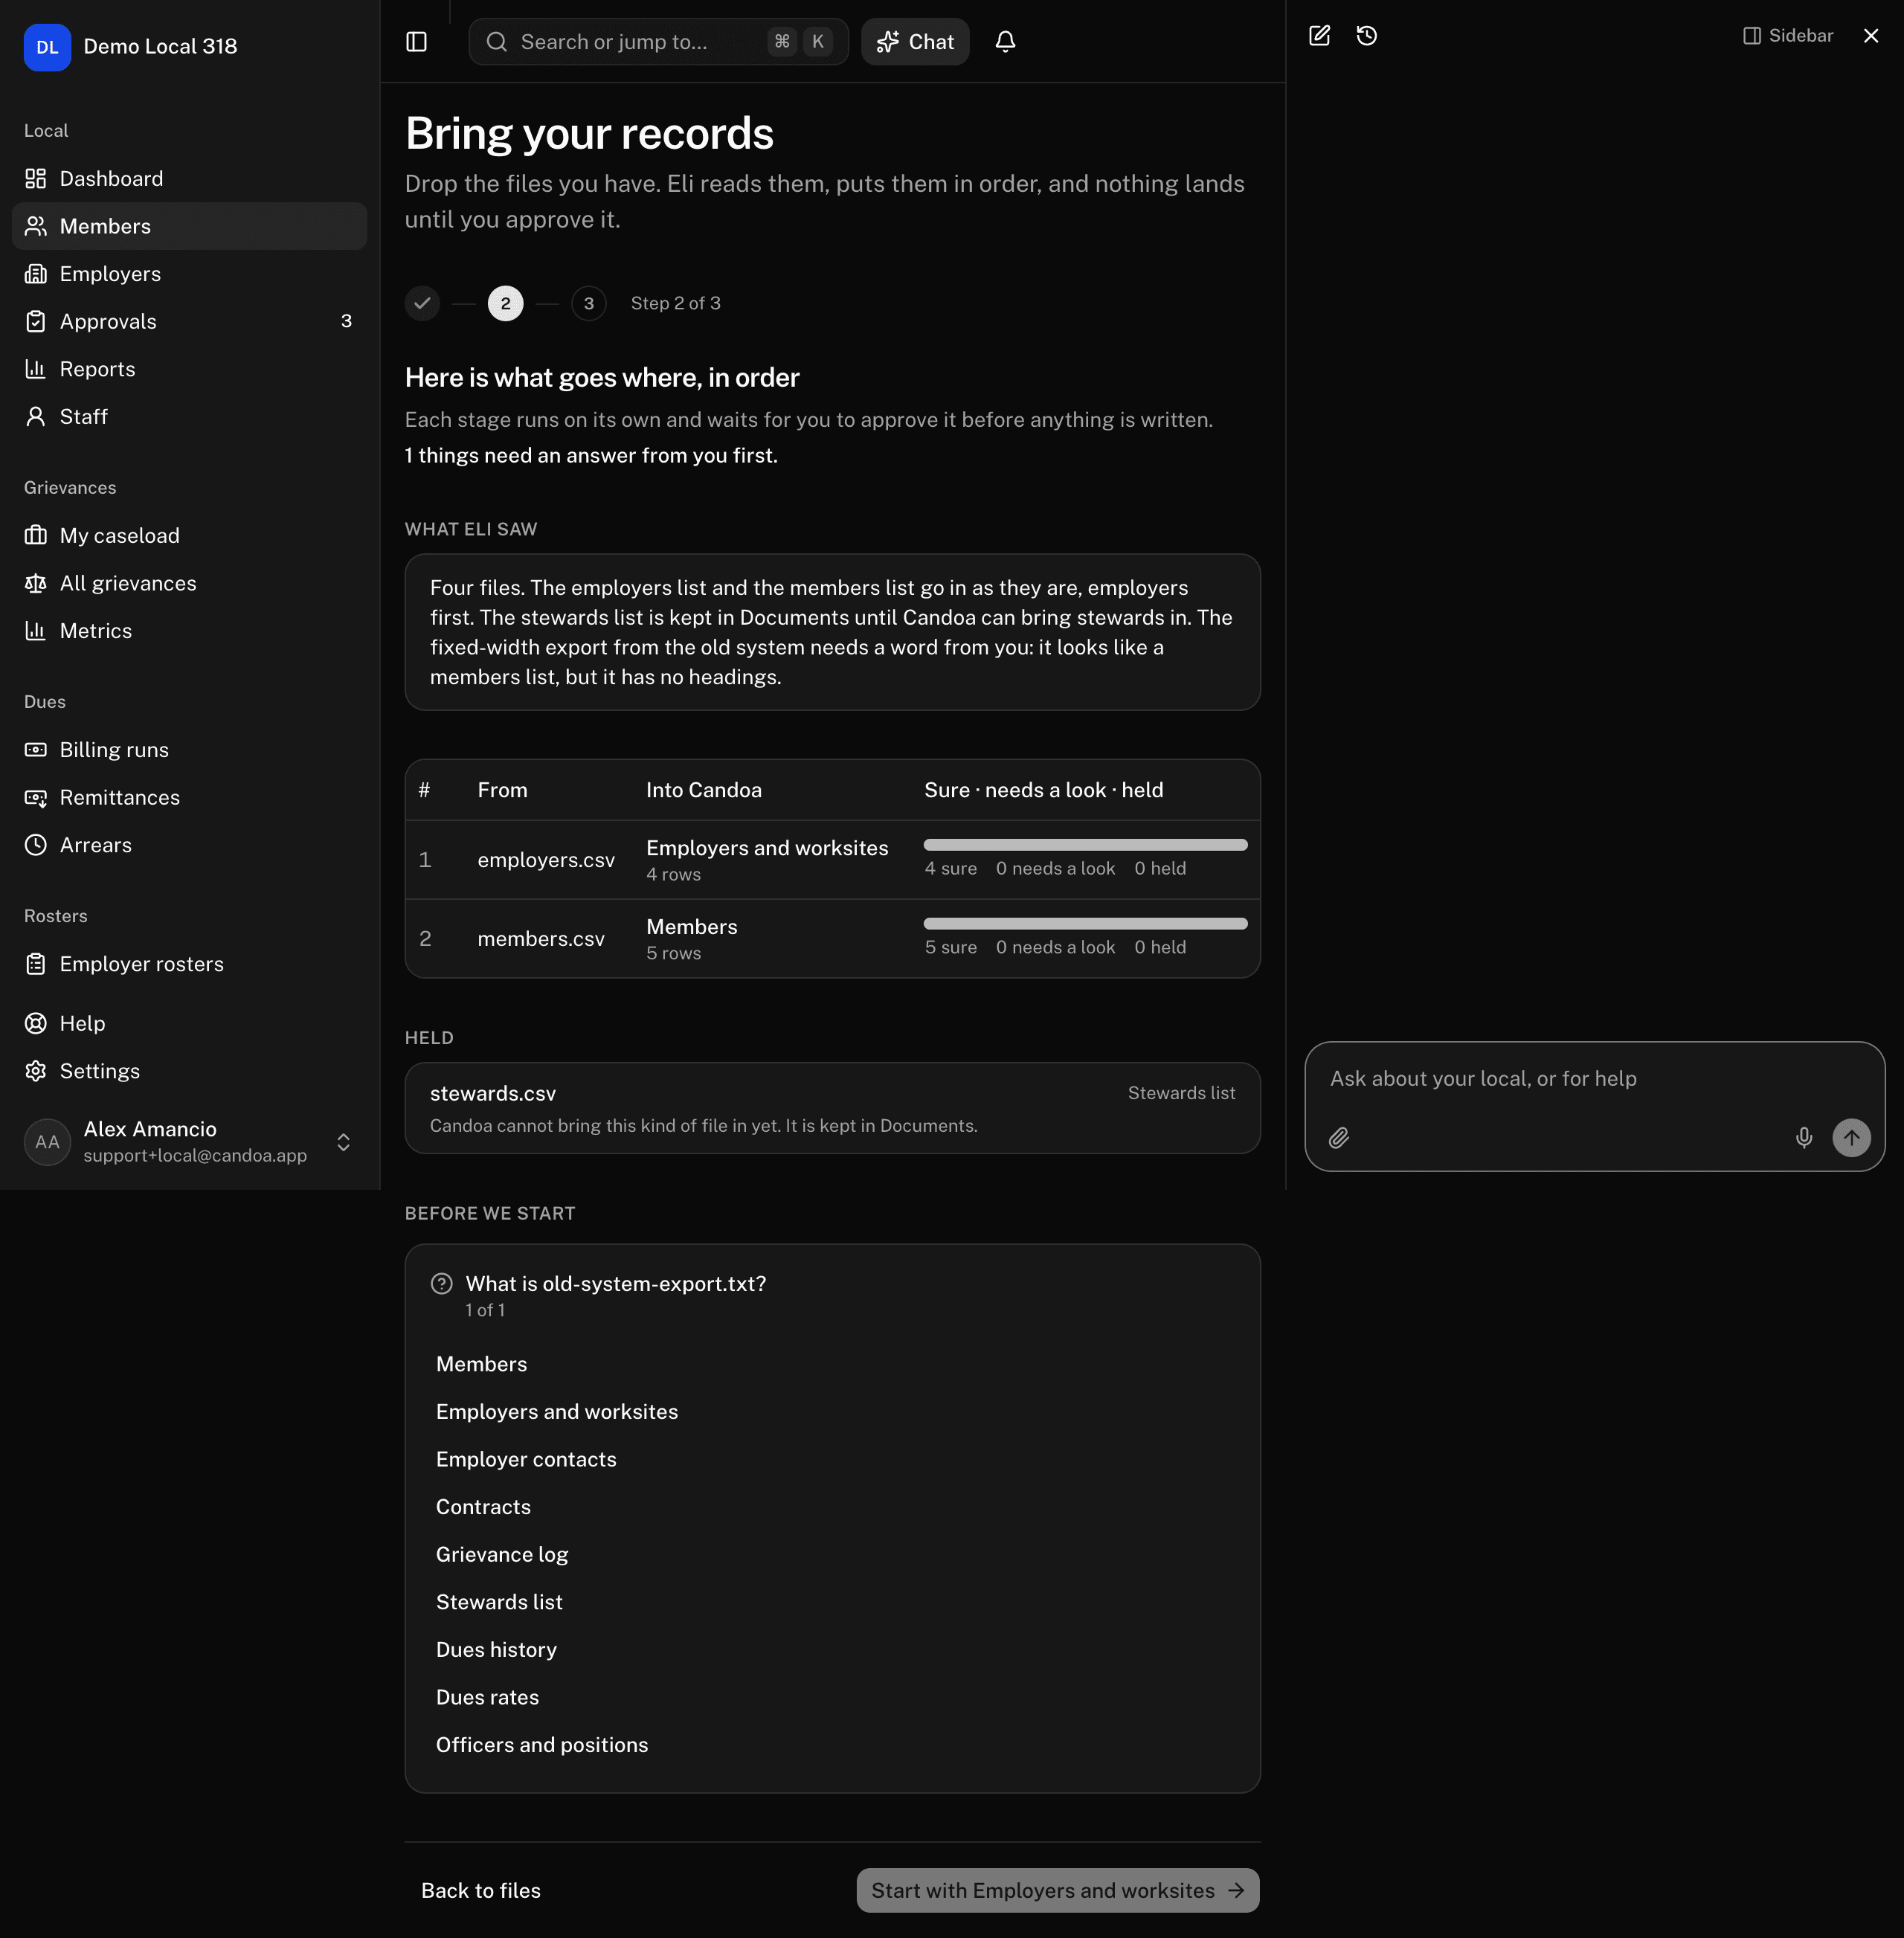The width and height of the screenshot is (1904, 1938).
Task: Click the Demo Local 318 logo badge
Action: (x=47, y=47)
